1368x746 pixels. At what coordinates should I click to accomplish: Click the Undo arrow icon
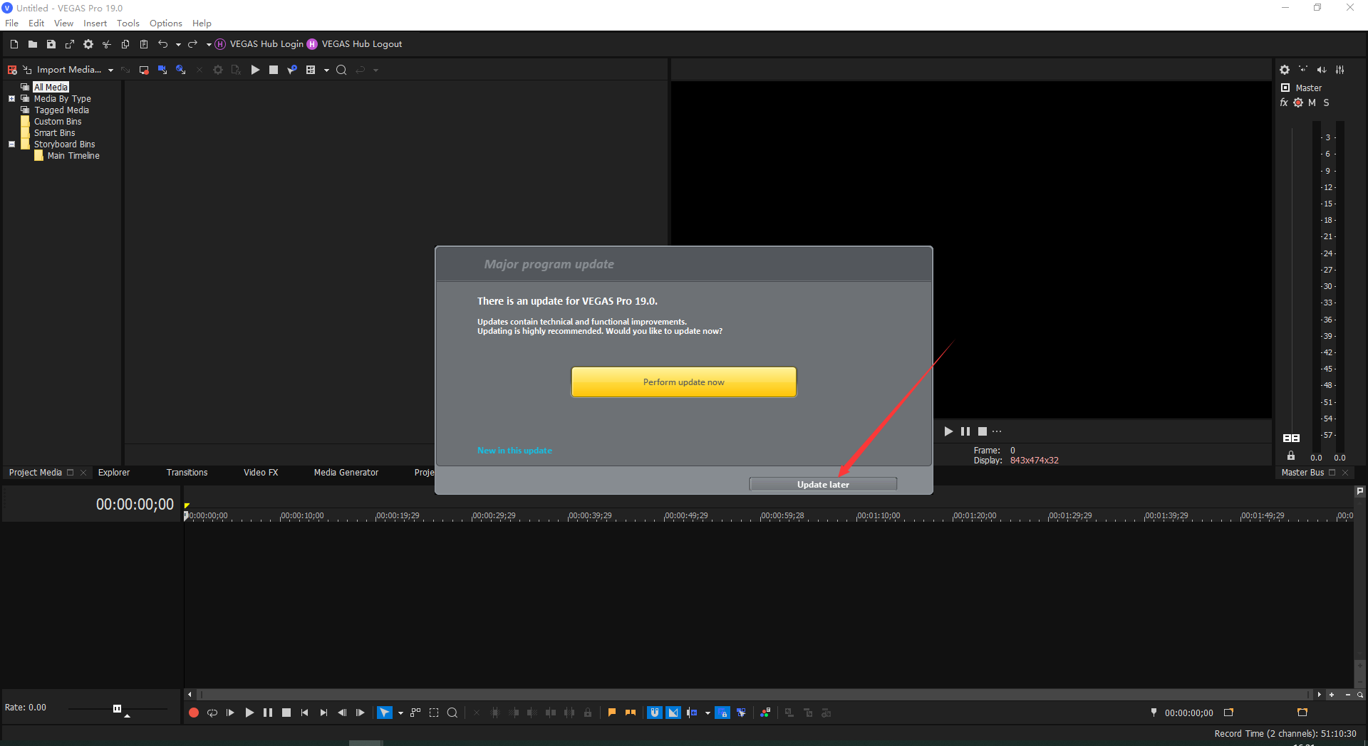163,44
